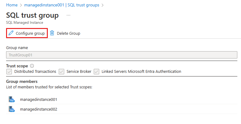Click the managedinstance002 SQL instance icon
Viewport: 241px width, 124px height.
[x=12, y=109]
